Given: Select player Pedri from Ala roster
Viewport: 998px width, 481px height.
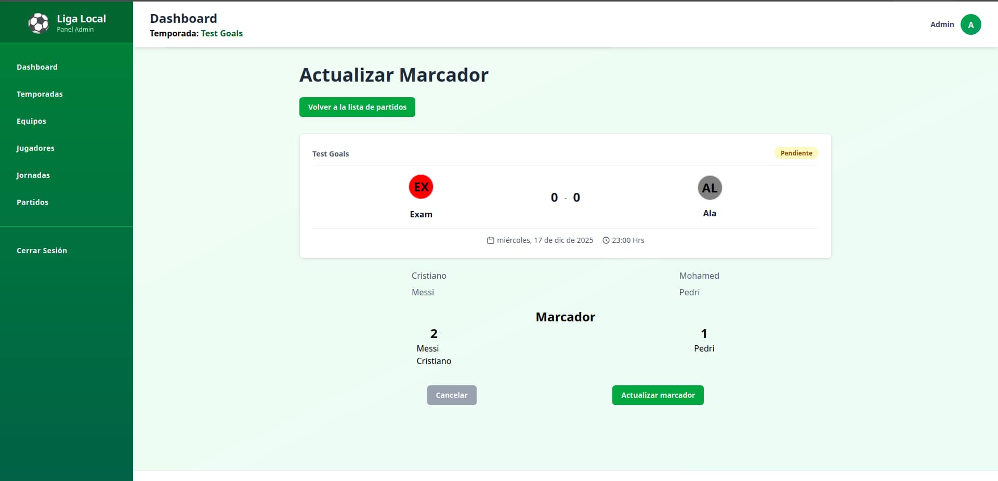Looking at the screenshot, I should click(689, 292).
